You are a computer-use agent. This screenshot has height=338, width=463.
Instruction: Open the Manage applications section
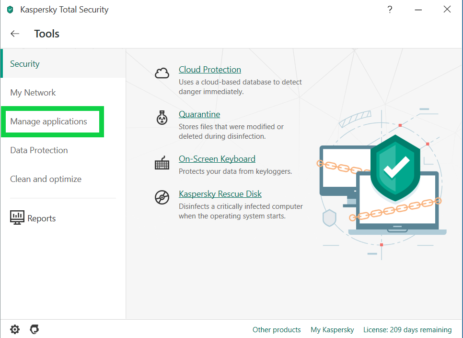click(49, 121)
